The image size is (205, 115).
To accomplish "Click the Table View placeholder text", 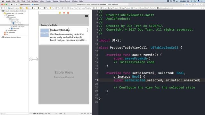I will (64, 72).
